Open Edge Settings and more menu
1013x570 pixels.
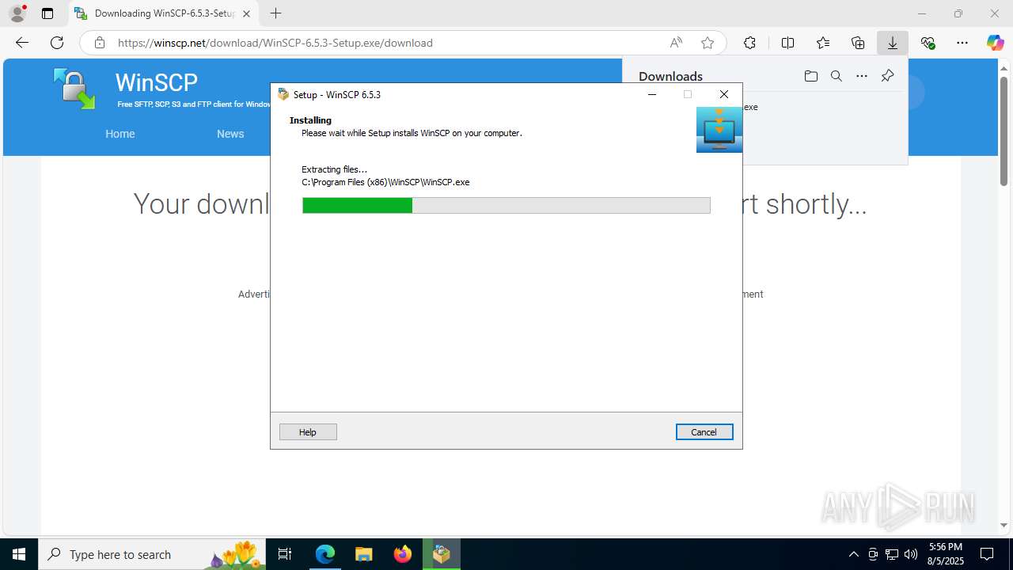click(x=962, y=43)
